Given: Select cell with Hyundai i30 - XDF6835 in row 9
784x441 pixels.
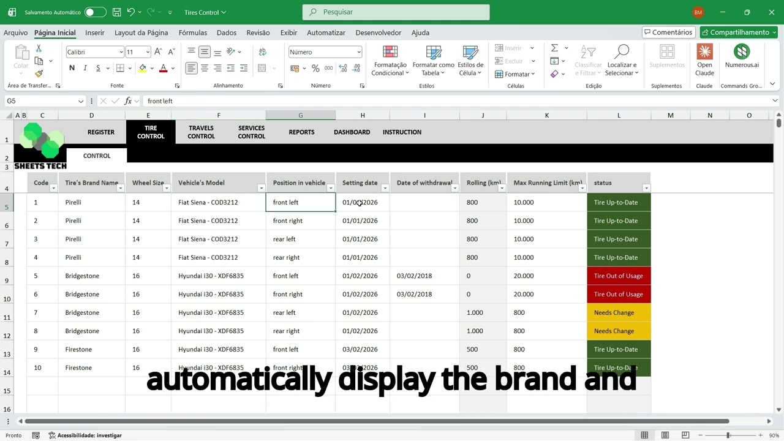Looking at the screenshot, I should (219, 276).
